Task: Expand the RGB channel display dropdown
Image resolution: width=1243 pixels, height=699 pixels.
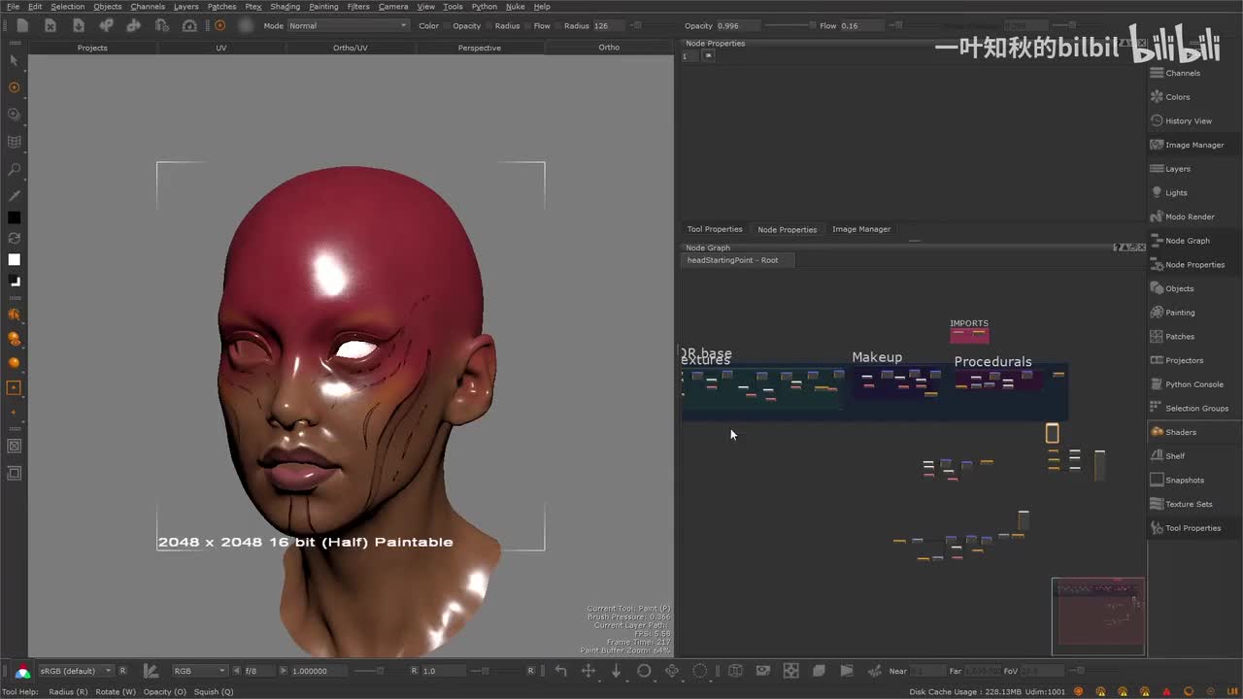Action: [x=200, y=671]
